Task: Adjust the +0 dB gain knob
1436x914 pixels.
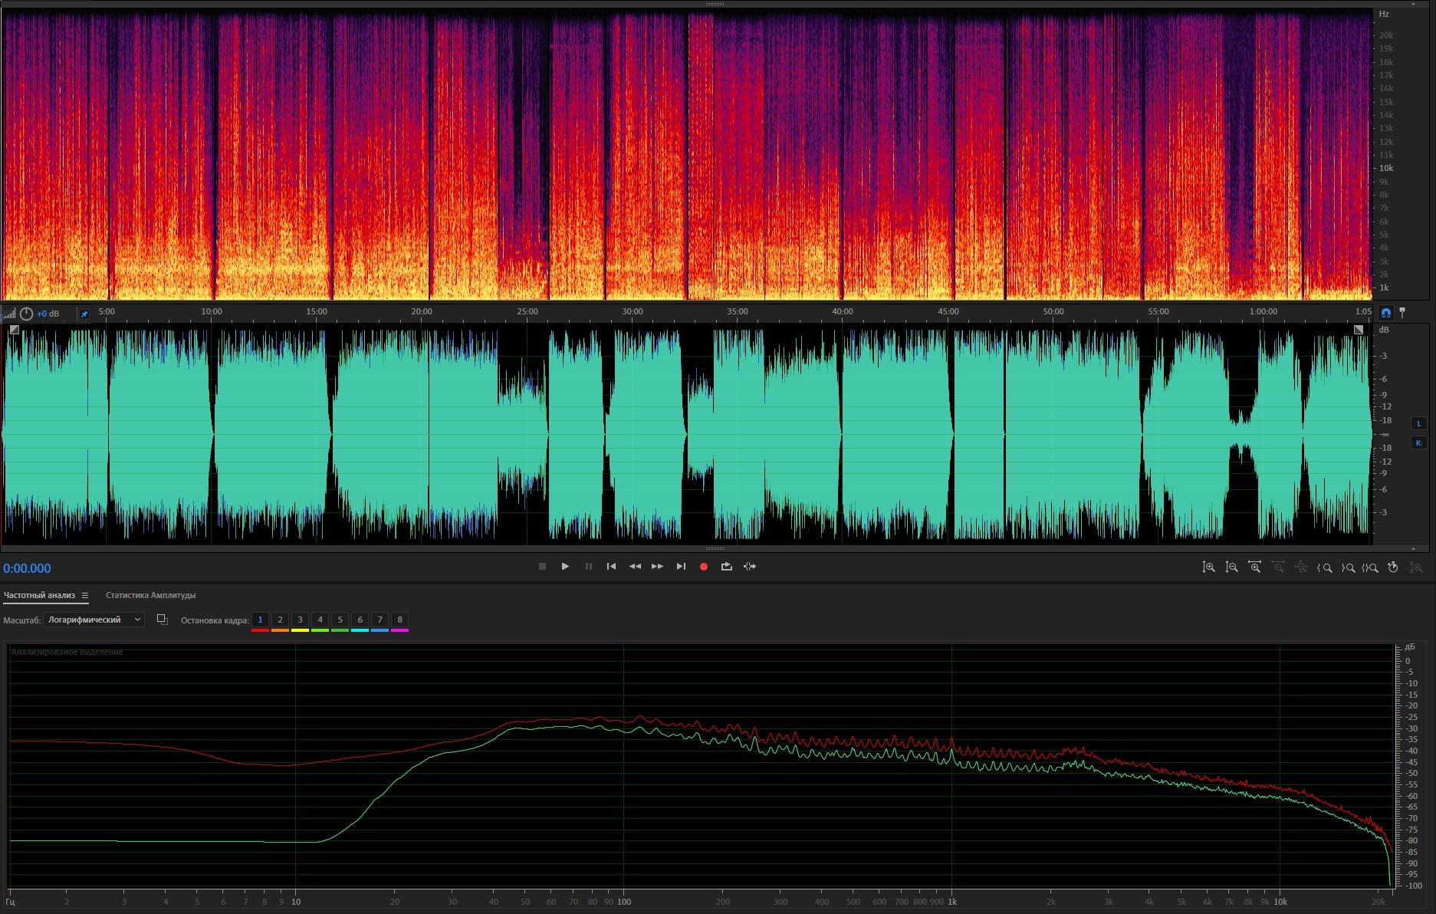Action: tap(27, 314)
